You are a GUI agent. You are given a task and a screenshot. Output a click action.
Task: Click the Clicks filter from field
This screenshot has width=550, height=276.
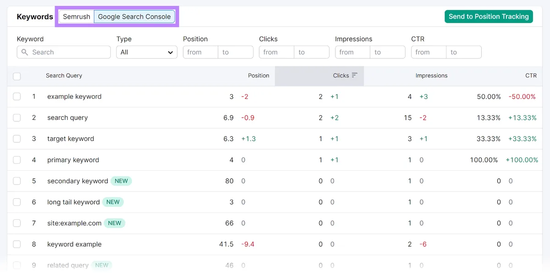[x=277, y=52]
